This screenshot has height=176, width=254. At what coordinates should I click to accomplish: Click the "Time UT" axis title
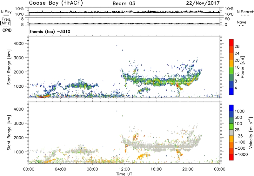click(124, 174)
